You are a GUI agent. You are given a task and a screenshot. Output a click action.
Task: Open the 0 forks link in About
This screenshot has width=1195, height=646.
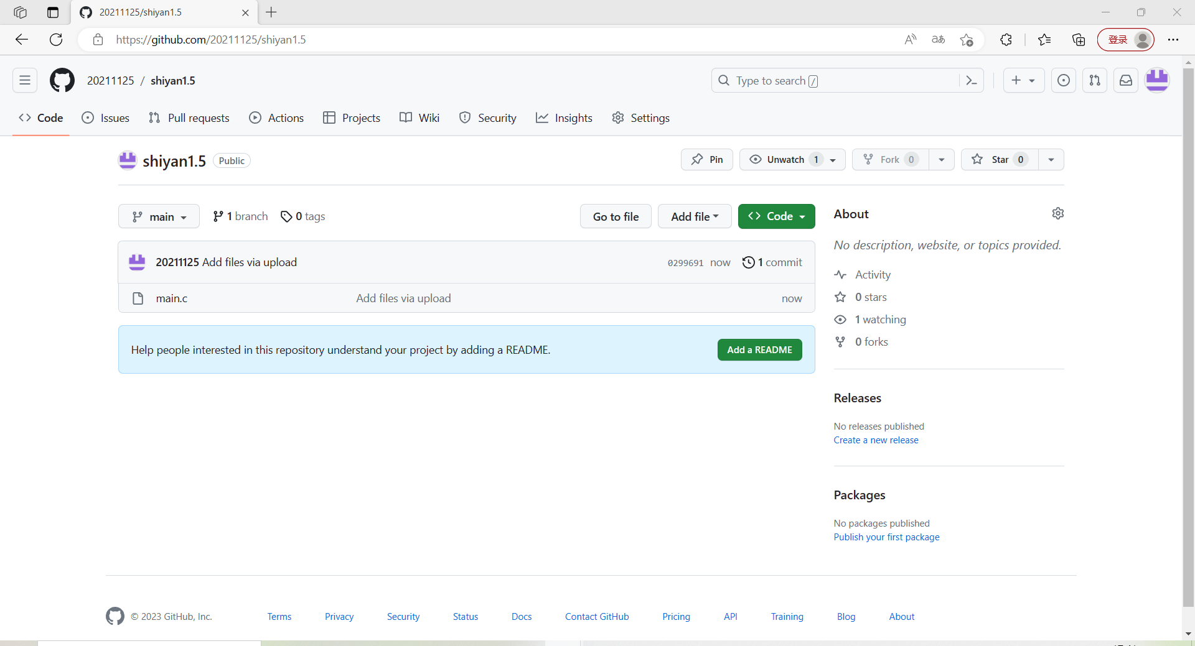[861, 342]
